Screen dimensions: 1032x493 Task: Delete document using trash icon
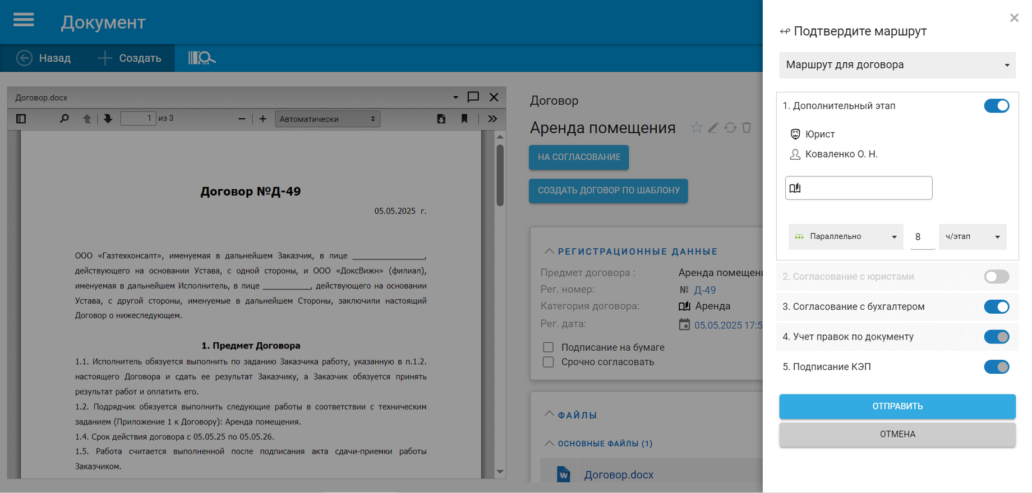(x=747, y=128)
